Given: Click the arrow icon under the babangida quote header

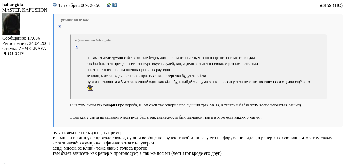Looking at the screenshot, I should tap(77, 47).
